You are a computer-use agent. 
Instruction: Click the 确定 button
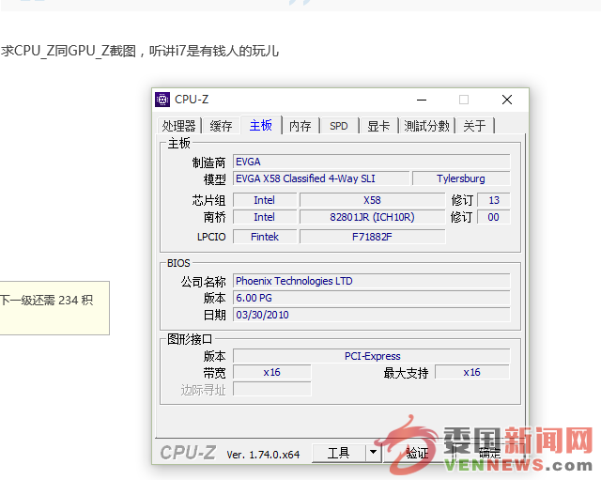489,453
